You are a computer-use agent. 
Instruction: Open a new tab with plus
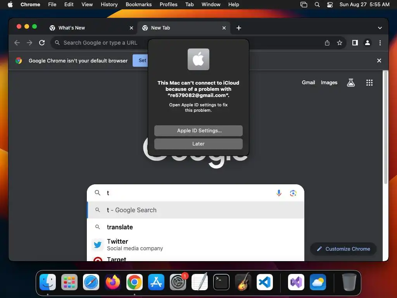coord(238,28)
